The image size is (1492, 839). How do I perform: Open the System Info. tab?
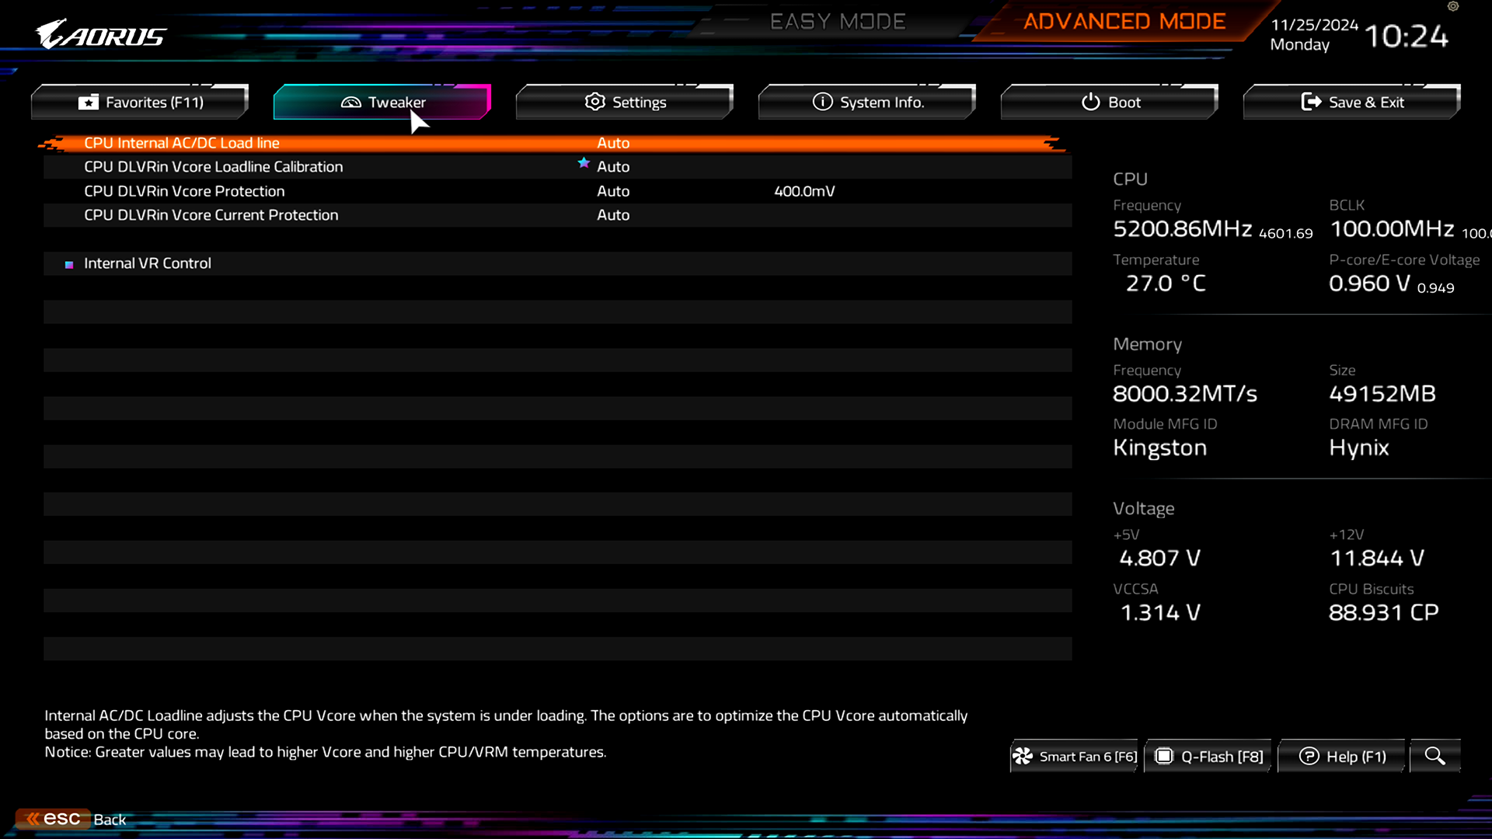click(x=867, y=102)
